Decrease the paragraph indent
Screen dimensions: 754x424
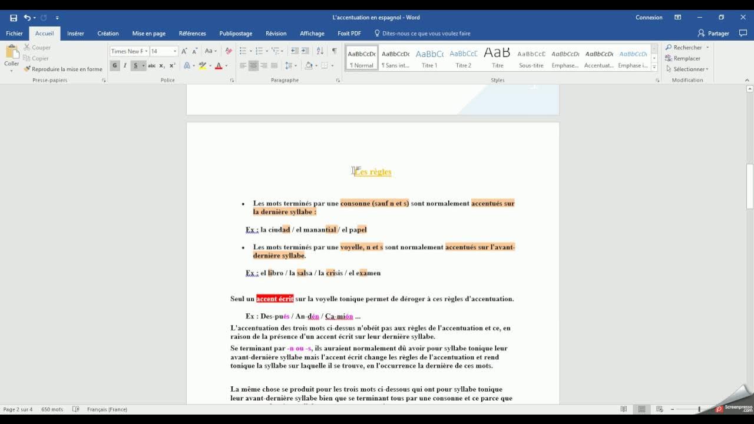point(295,51)
